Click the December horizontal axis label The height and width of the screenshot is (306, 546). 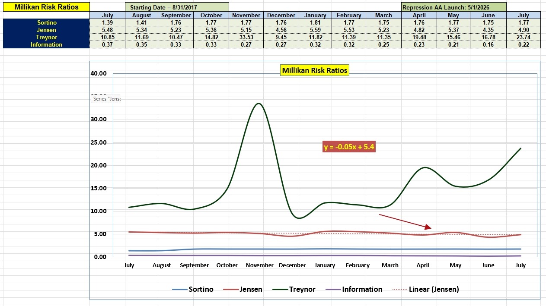[x=292, y=265]
